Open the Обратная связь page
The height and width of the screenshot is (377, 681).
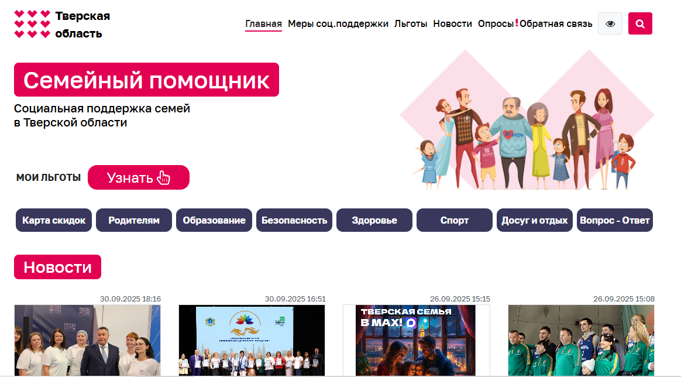click(x=555, y=24)
